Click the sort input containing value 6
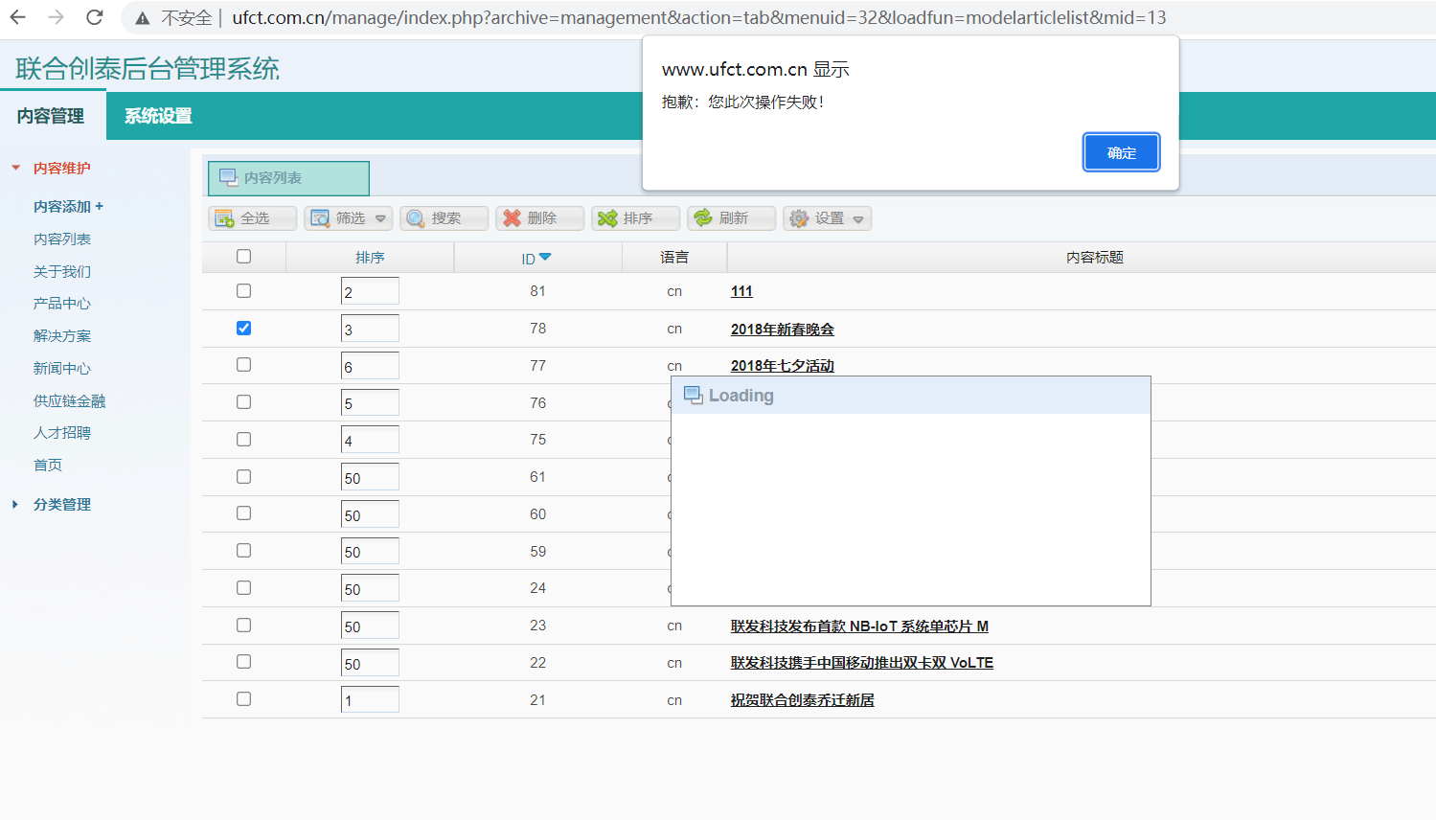1436x820 pixels. [x=370, y=364]
